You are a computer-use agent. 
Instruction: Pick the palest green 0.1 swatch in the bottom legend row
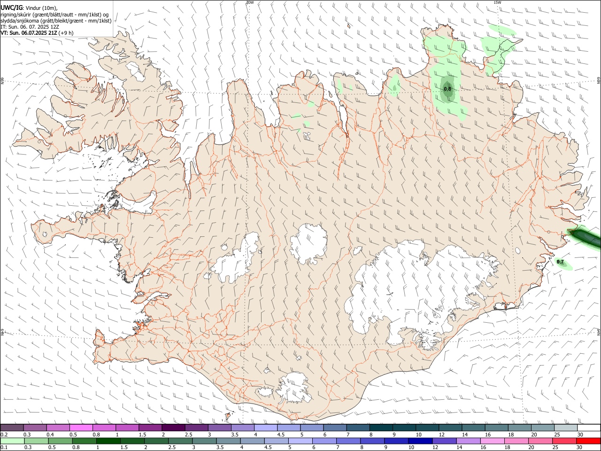pyautogui.click(x=12, y=441)
